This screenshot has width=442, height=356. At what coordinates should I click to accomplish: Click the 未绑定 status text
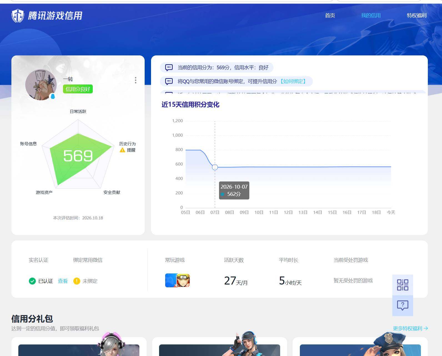coord(90,281)
